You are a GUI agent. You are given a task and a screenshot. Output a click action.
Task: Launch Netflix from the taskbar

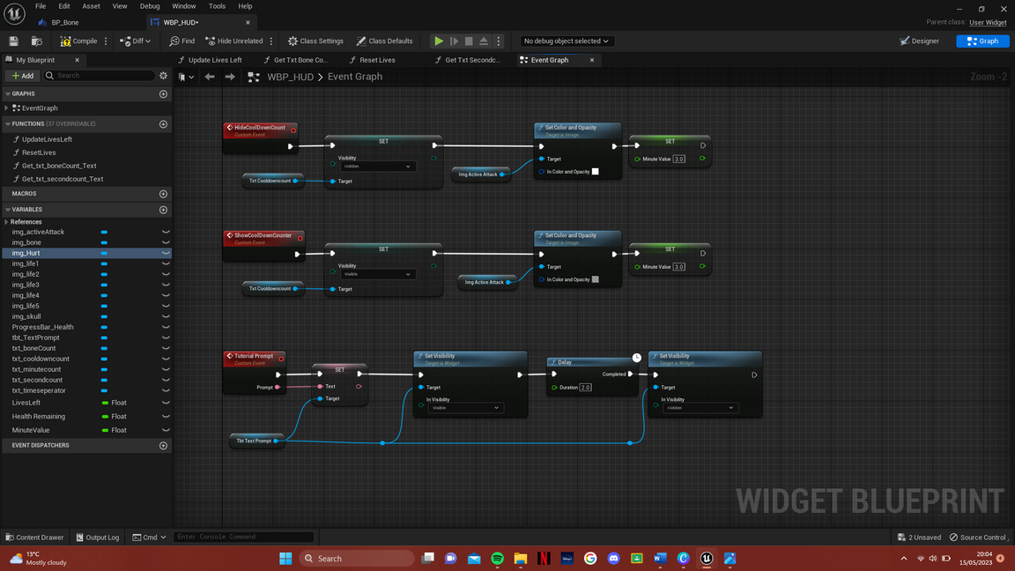click(544, 558)
